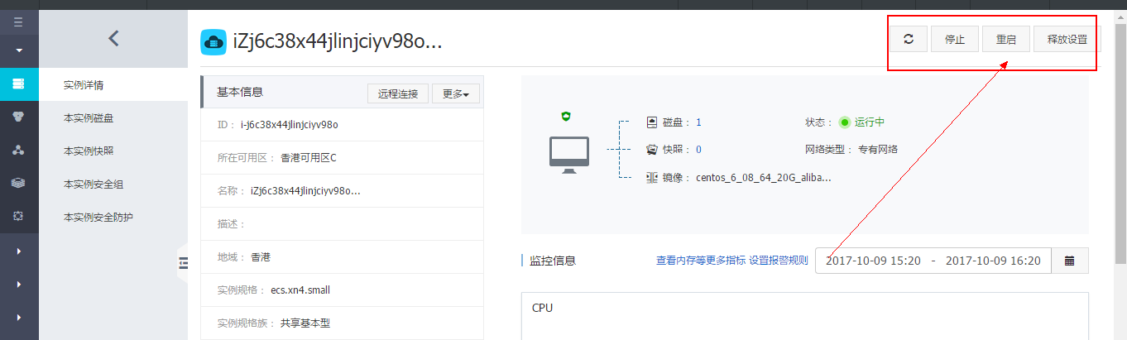Open 本实例磁盘 in the side menu
Viewport: 1127px width, 340px height.
(x=89, y=118)
